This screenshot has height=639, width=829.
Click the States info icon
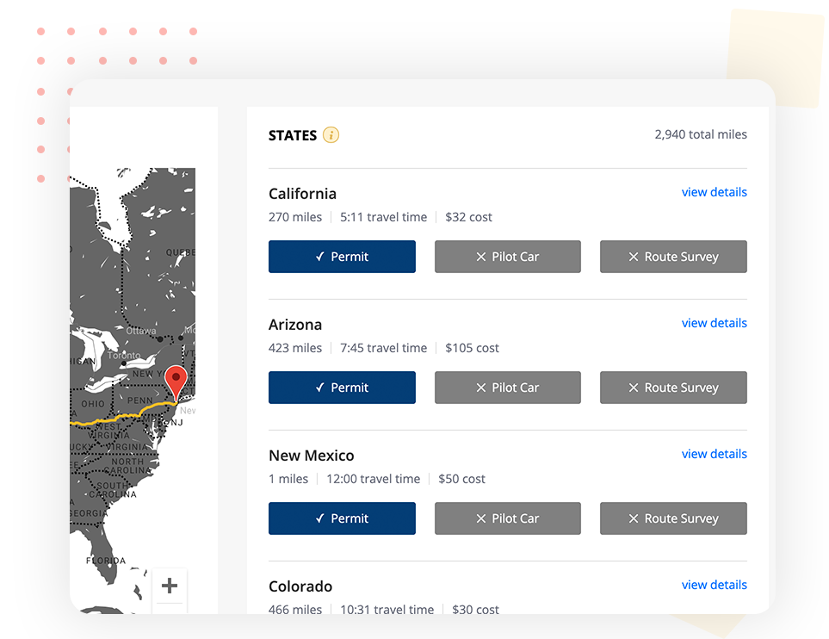click(x=331, y=135)
